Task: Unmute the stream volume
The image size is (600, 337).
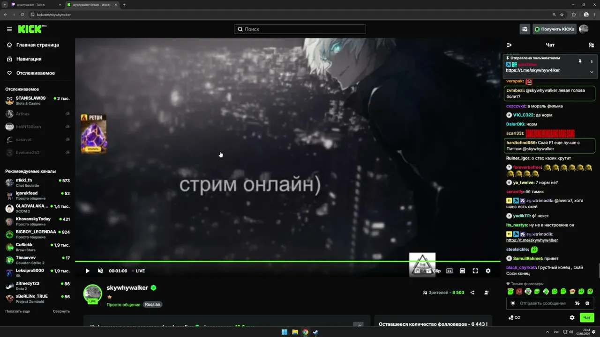Action: [x=100, y=271]
